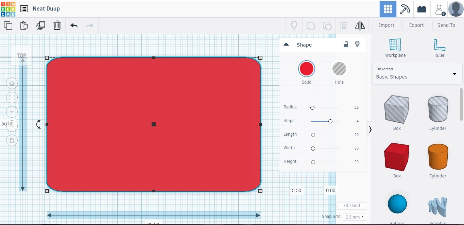Image resolution: width=464 pixels, height=225 pixels.
Task: Open the Blocks pickaxe mode
Action: (x=405, y=9)
